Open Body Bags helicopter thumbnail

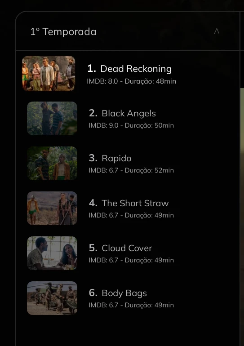pos(52,298)
